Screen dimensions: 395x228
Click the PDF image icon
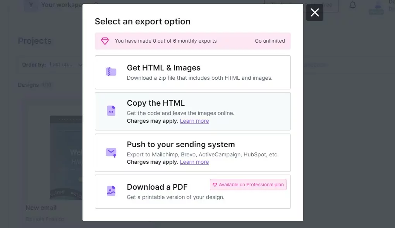point(111,191)
